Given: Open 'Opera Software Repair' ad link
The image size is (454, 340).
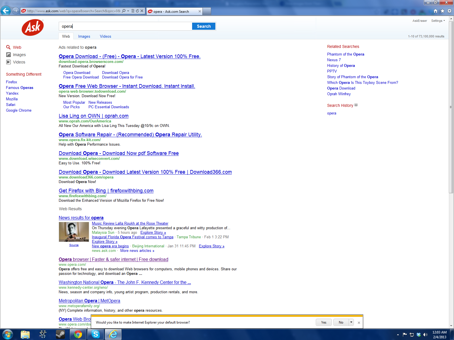Looking at the screenshot, I should pyautogui.click(x=130, y=135).
